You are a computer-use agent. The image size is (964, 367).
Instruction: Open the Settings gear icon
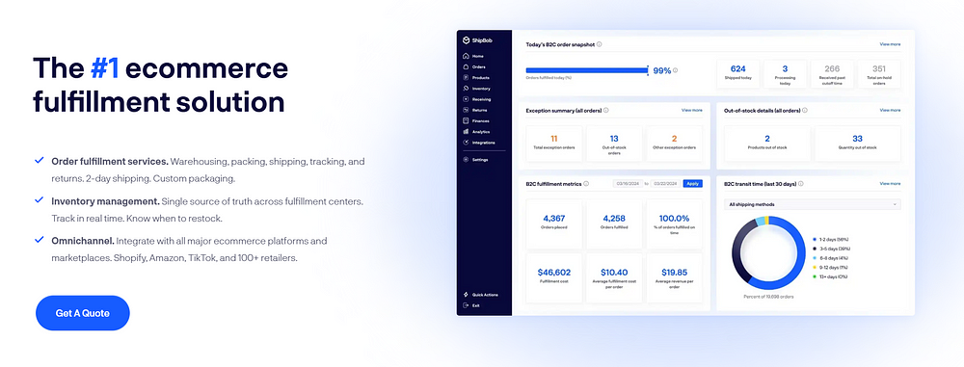(466, 159)
